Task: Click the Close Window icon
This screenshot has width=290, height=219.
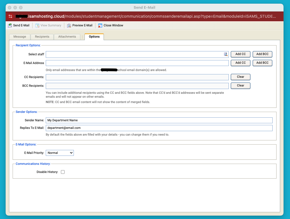Action: [100, 26]
